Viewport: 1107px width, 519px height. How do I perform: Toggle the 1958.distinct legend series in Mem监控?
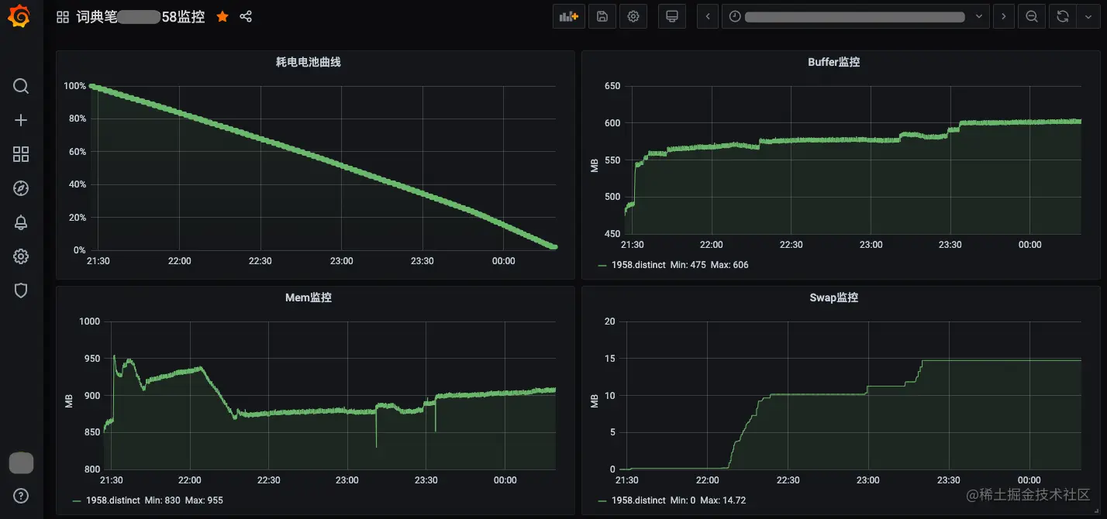click(x=112, y=500)
